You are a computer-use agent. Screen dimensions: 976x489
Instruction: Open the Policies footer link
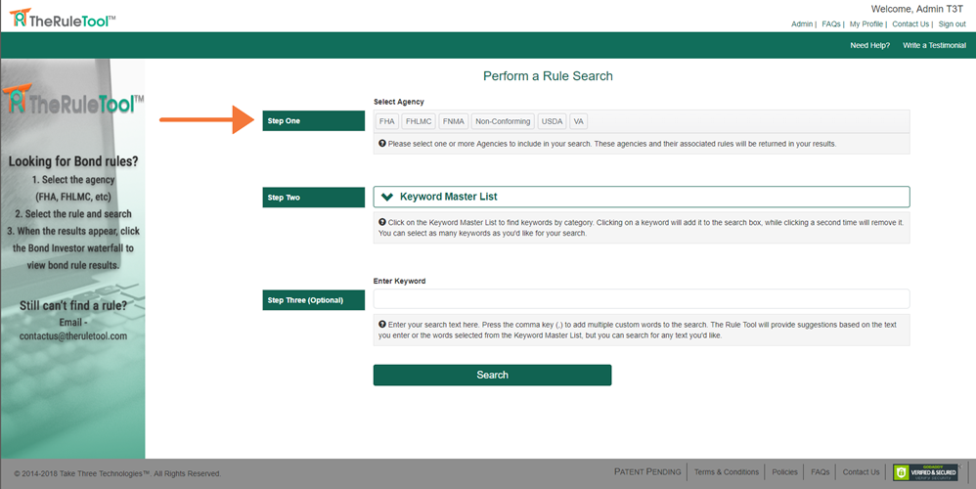784,472
